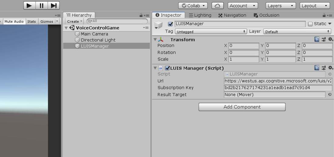Image resolution: width=334 pixels, height=157 pixels.
Task: Collapse the LUIS Manager script component
Action: [x=155, y=68]
